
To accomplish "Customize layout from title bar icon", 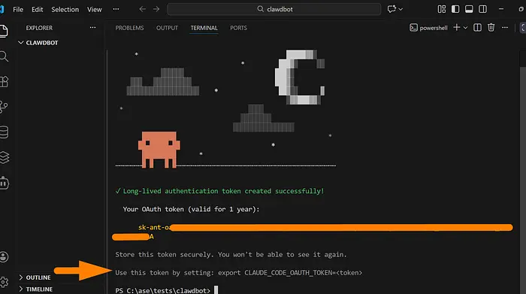I will [x=442, y=9].
